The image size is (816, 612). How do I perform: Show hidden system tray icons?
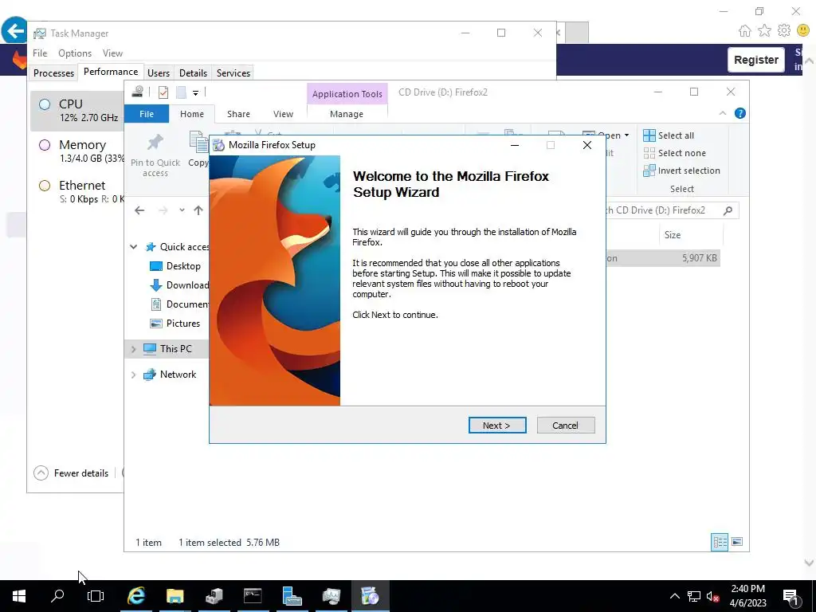coord(674,596)
